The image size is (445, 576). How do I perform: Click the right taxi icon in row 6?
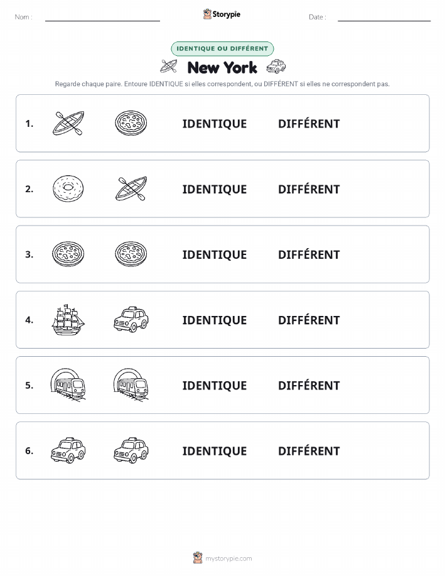[131, 450]
